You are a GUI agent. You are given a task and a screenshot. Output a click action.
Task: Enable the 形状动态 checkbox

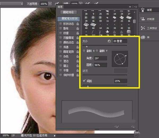[x=61, y=24]
